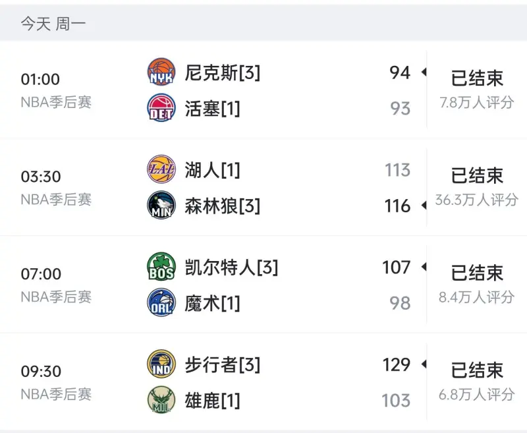The image size is (527, 433).
Task: Select the 湖人[1] team name
Action: pos(212,170)
